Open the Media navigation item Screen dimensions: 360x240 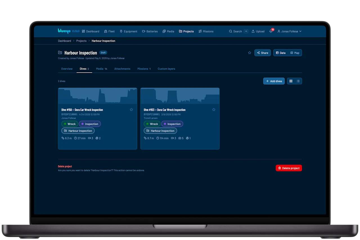(x=168, y=31)
